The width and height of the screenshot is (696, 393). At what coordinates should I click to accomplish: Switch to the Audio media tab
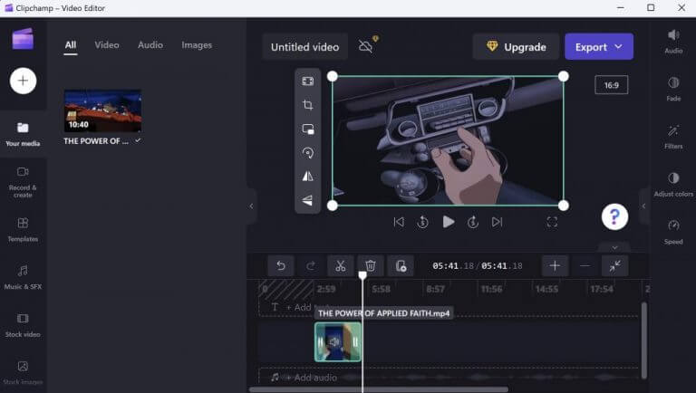150,44
